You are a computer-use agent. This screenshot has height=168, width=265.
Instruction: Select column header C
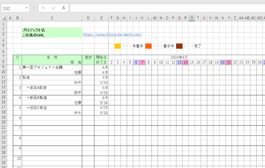click(52, 18)
